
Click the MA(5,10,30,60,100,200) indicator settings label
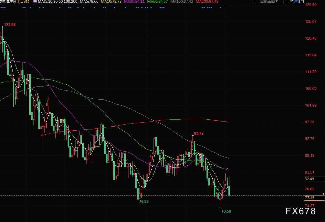[x=58, y=2]
